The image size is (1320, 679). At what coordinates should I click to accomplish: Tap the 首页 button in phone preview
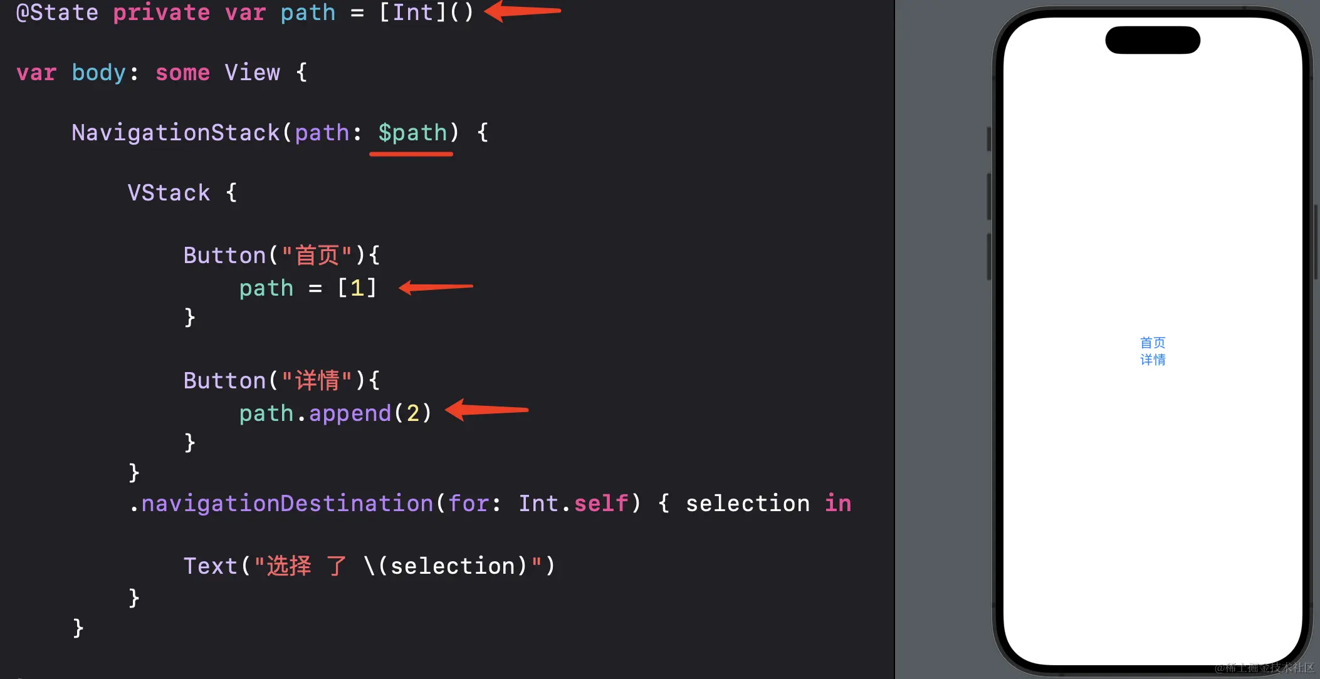[1152, 343]
